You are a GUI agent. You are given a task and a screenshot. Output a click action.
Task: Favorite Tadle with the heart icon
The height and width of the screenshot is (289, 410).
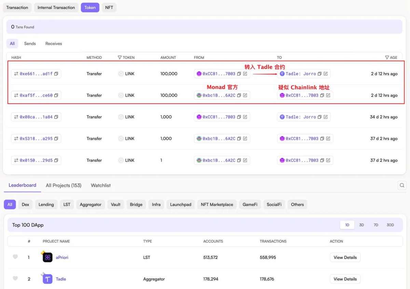click(15, 279)
